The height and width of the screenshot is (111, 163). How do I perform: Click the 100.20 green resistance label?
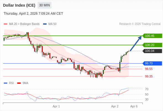[152, 45]
